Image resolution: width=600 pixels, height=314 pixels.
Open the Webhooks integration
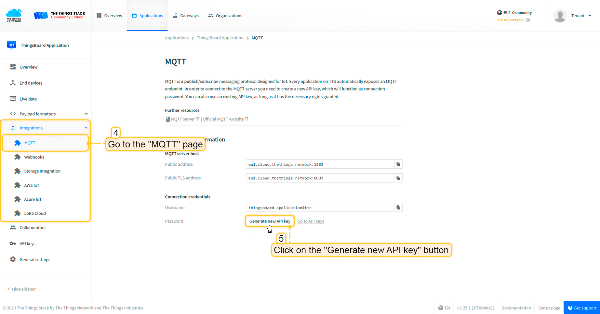(34, 157)
